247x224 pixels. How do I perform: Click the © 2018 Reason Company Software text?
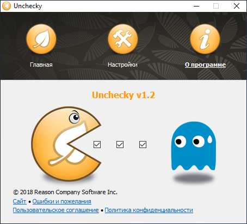[x=65, y=192]
